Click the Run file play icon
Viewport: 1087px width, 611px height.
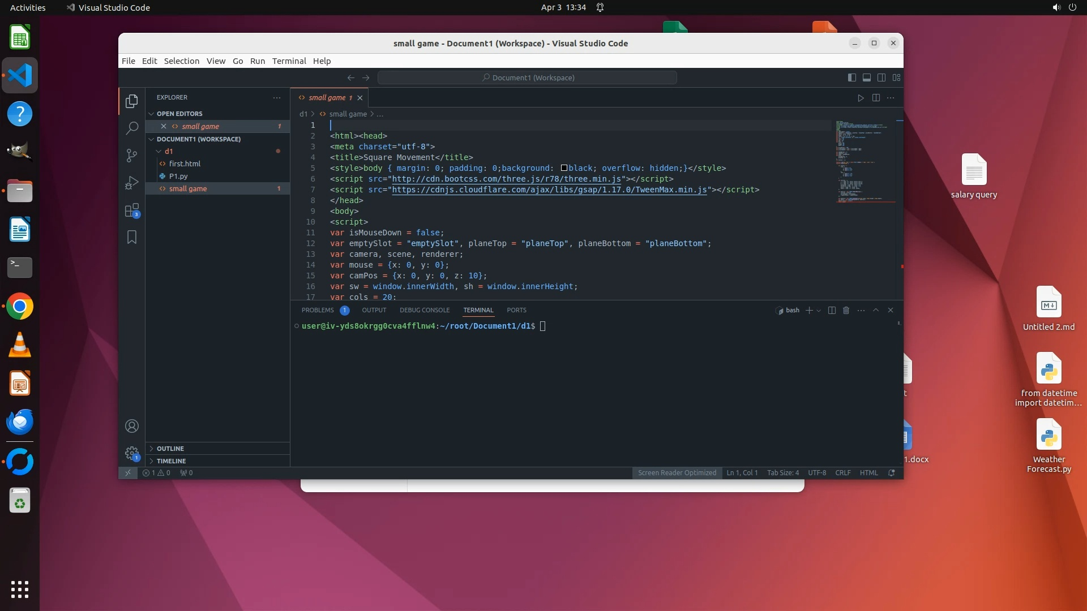point(861,98)
